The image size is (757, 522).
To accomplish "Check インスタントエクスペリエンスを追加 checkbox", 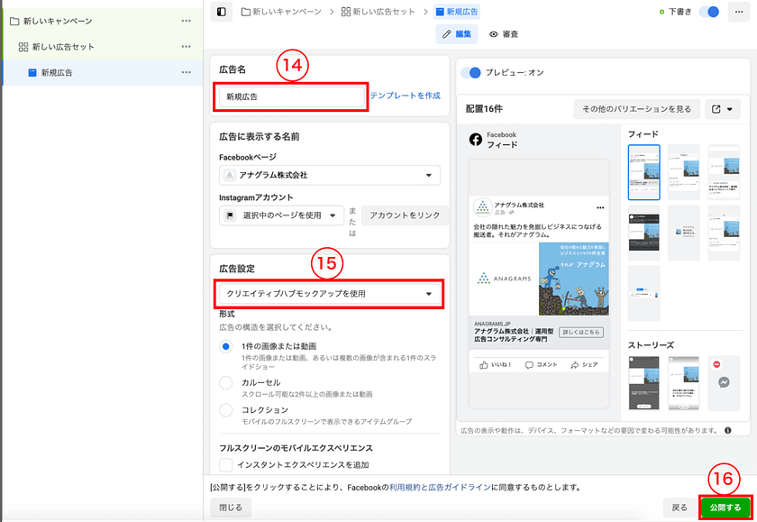I will pyautogui.click(x=225, y=465).
